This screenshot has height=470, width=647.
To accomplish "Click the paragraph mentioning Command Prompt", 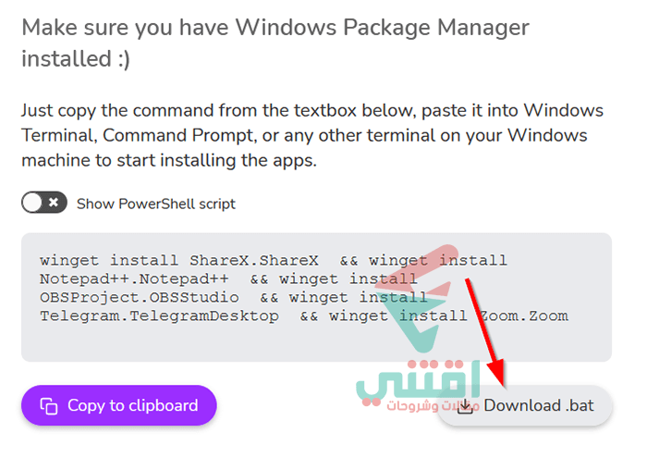I will click(312, 135).
